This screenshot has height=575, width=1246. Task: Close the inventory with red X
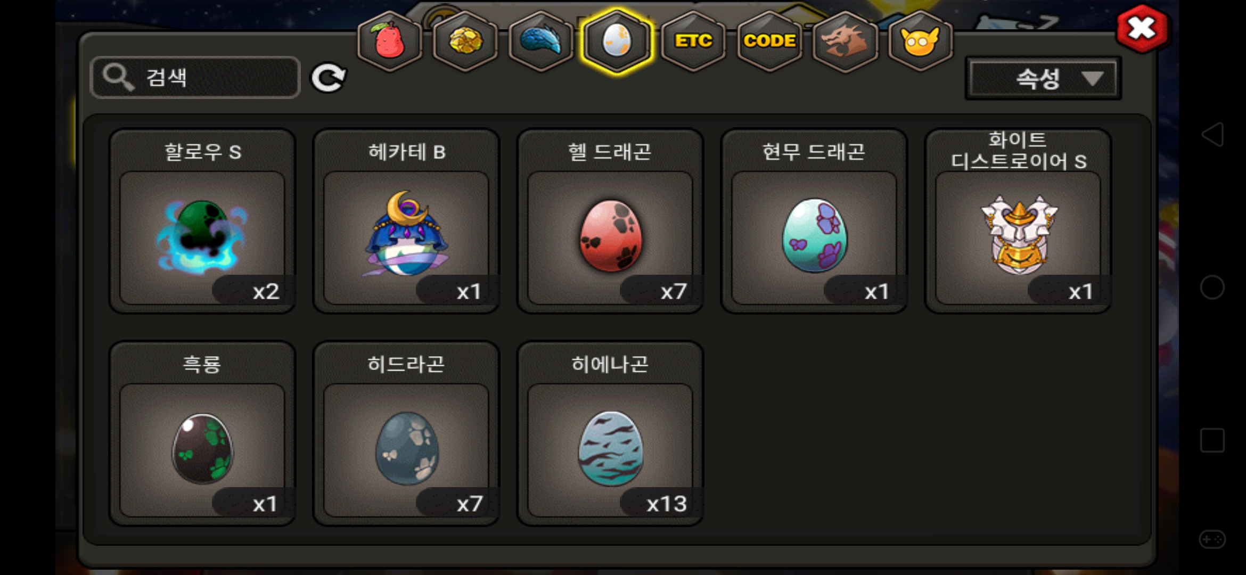pyautogui.click(x=1143, y=29)
